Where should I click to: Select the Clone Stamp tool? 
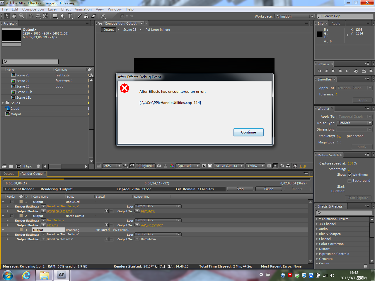pyautogui.click(x=86, y=16)
